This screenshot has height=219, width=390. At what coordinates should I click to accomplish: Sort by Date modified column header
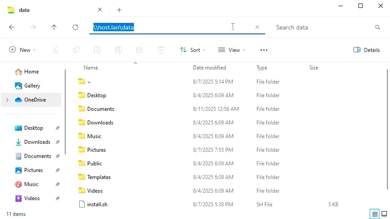pos(209,68)
